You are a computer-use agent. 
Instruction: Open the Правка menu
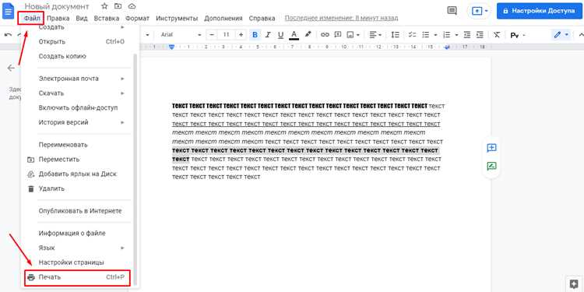(58, 18)
